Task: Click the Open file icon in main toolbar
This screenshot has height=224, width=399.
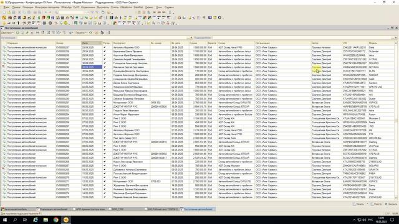Action: (x=9, y=12)
